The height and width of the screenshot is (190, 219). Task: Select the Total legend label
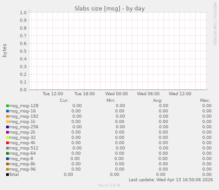[x=14, y=175]
